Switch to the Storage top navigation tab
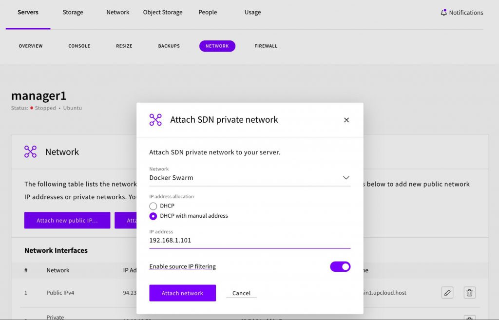 [73, 12]
